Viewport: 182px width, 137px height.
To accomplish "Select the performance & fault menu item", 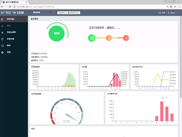I will pos(14,32).
